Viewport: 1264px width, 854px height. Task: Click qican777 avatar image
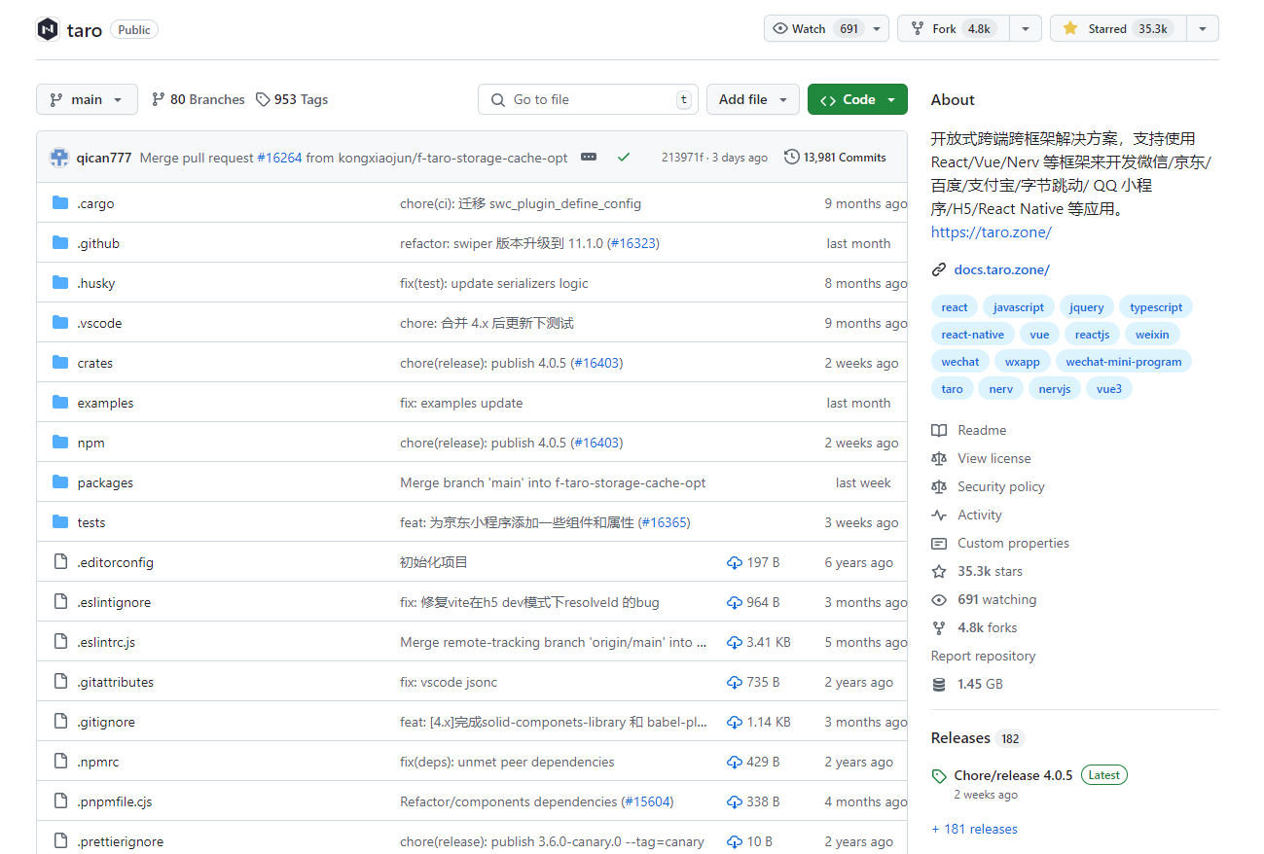pos(59,158)
